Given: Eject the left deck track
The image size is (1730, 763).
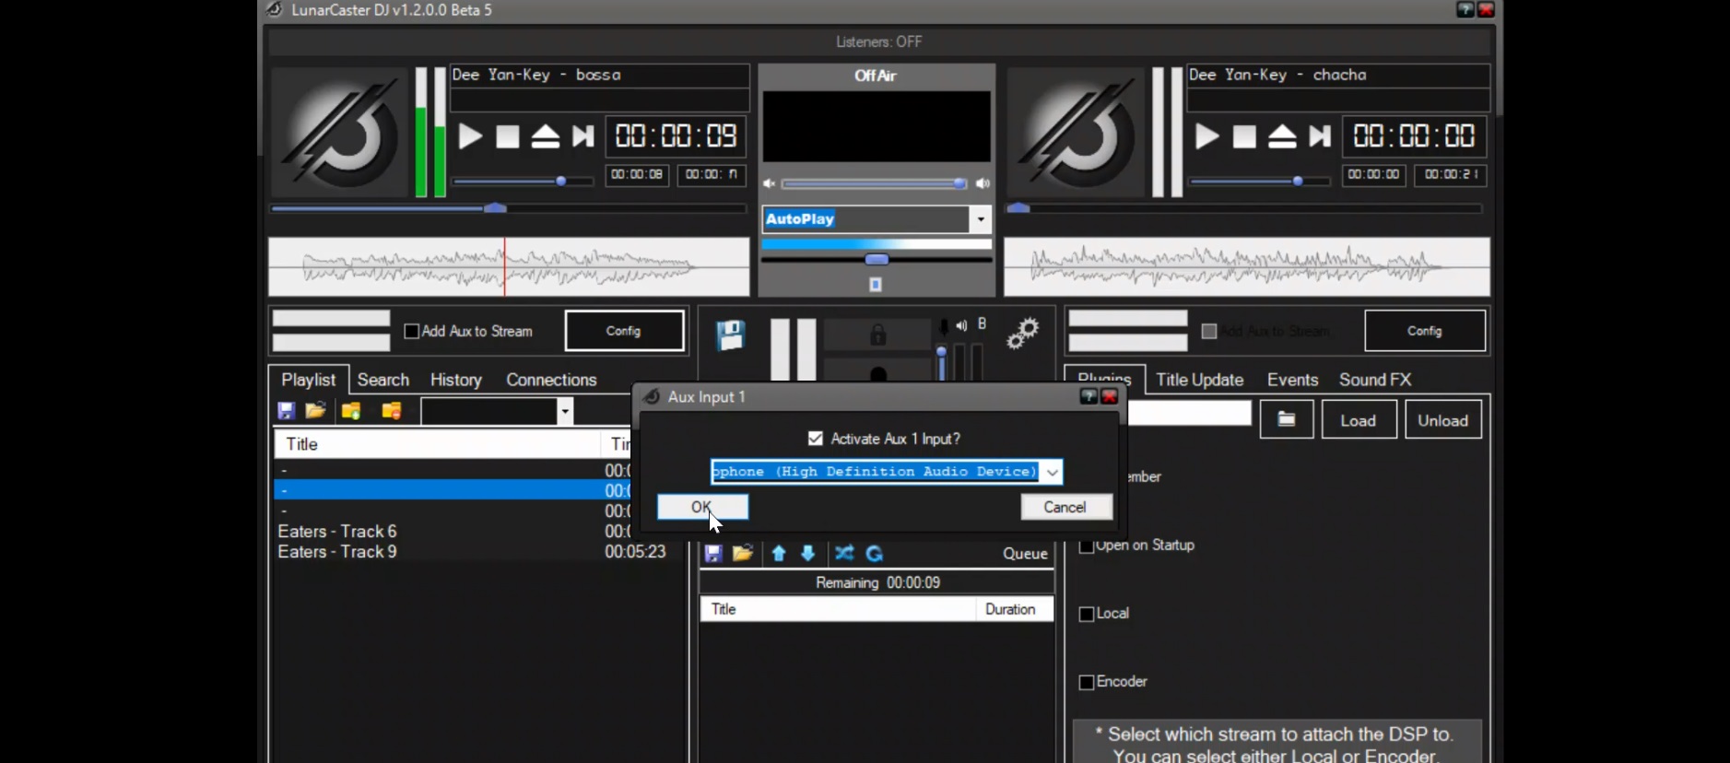Looking at the screenshot, I should [x=546, y=136].
